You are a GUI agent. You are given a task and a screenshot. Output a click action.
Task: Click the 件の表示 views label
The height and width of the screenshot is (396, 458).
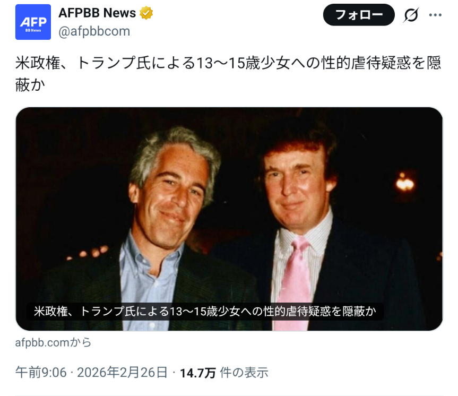[x=244, y=373]
